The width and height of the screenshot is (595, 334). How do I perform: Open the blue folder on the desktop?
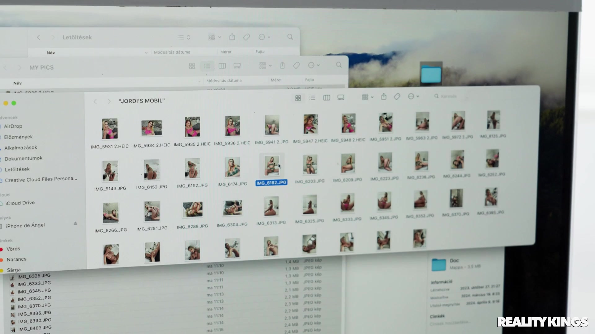click(x=431, y=75)
